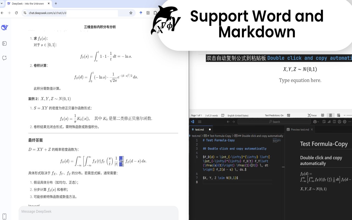Click the mobile phone icon in DeepSeek sidebar

[x=4, y=216]
